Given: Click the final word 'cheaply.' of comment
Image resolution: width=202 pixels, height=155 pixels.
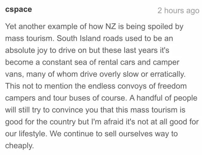Looking at the screenshot, I should click(x=20, y=146).
